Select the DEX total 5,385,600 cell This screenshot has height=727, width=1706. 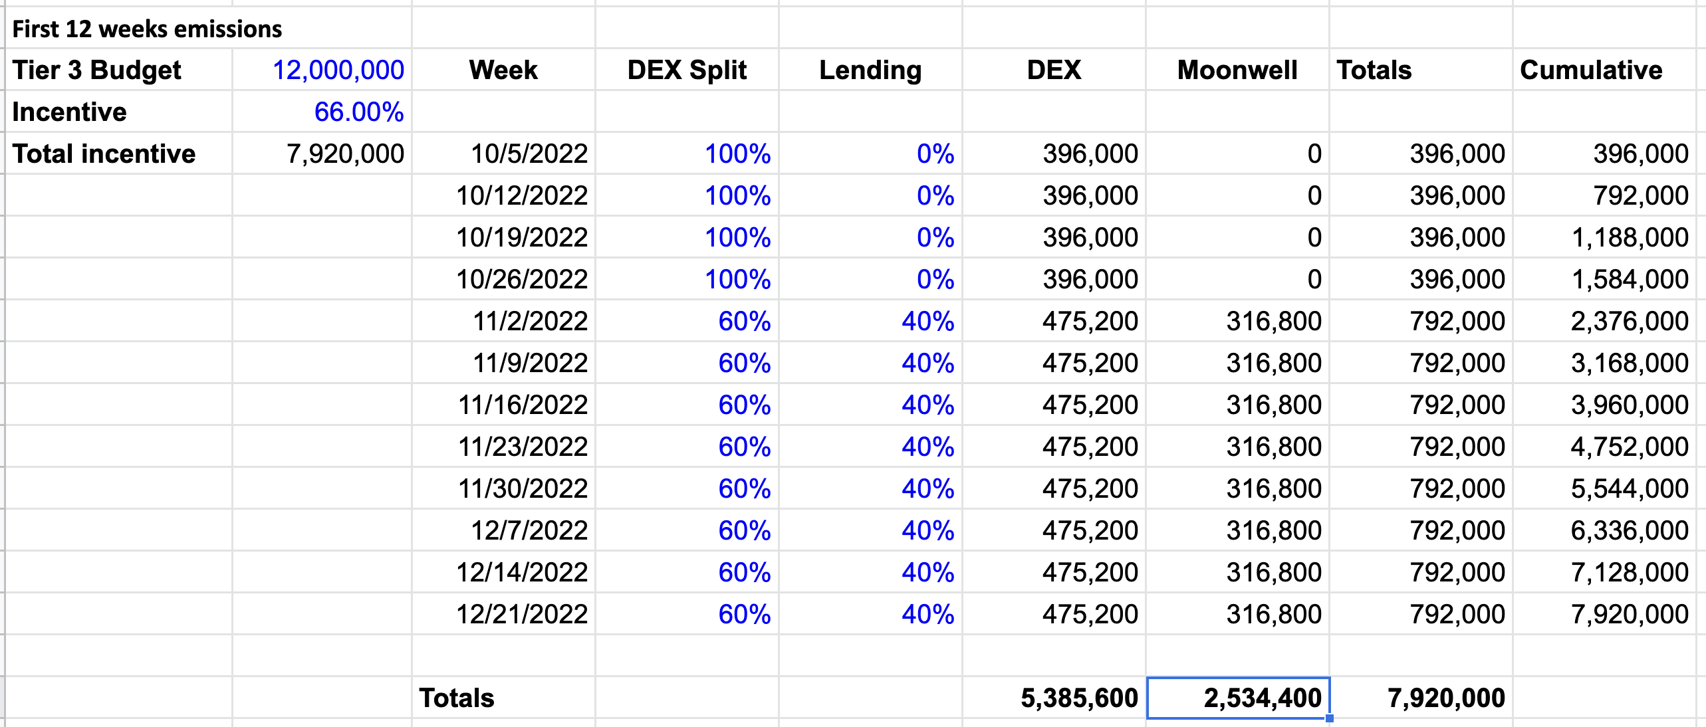coord(1078,698)
